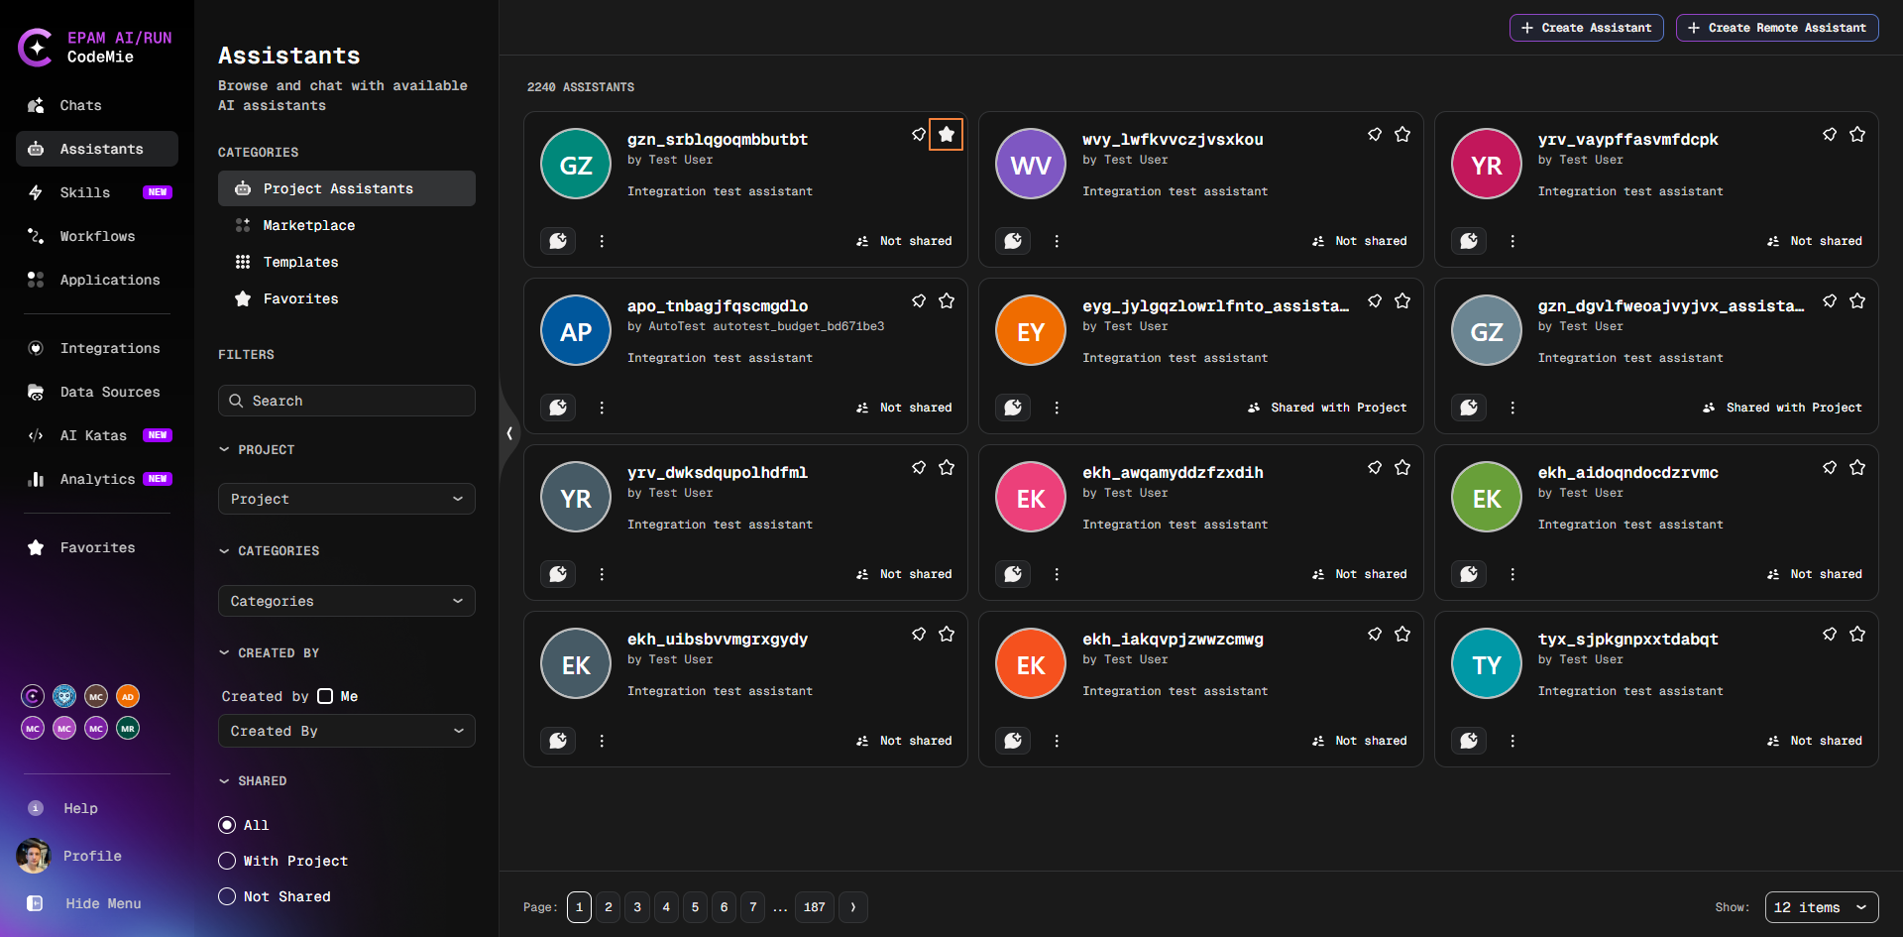Open Profile via avatar picture
Image resolution: width=1903 pixels, height=937 pixels.
34,856
